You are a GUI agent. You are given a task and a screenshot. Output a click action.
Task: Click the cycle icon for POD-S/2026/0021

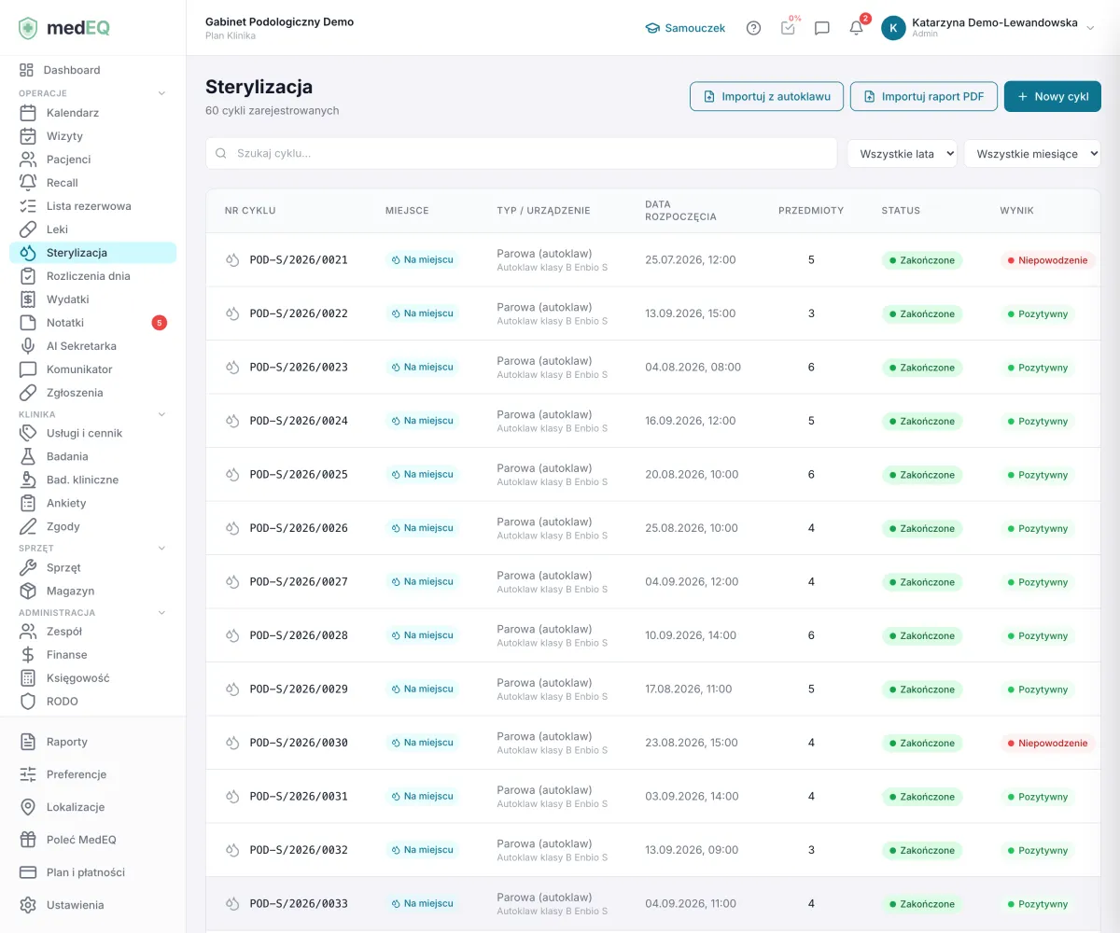233,260
